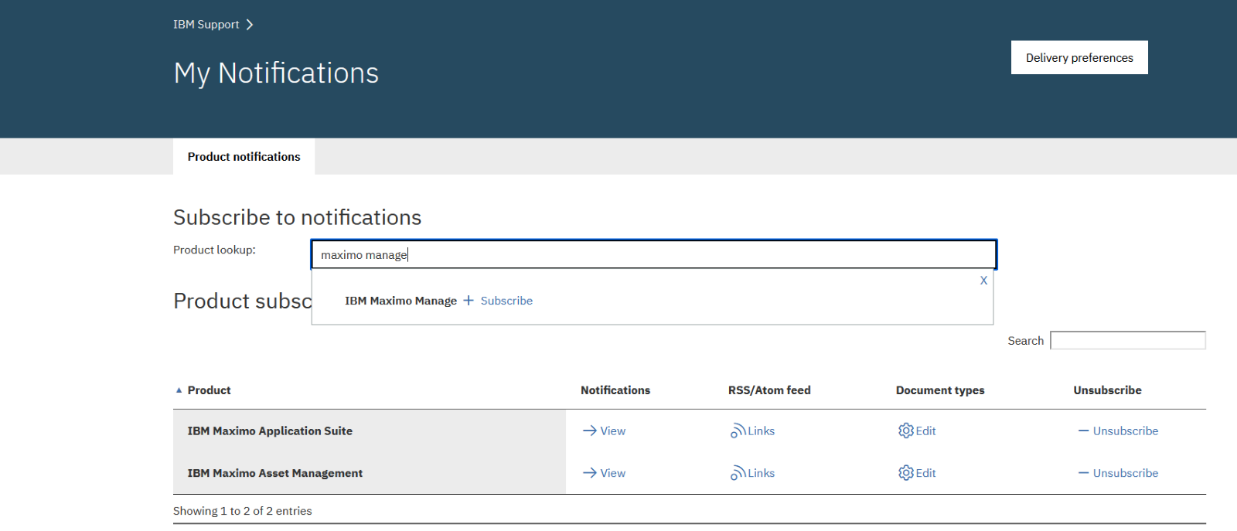Click the Unsubscribe column header

tap(1107, 390)
